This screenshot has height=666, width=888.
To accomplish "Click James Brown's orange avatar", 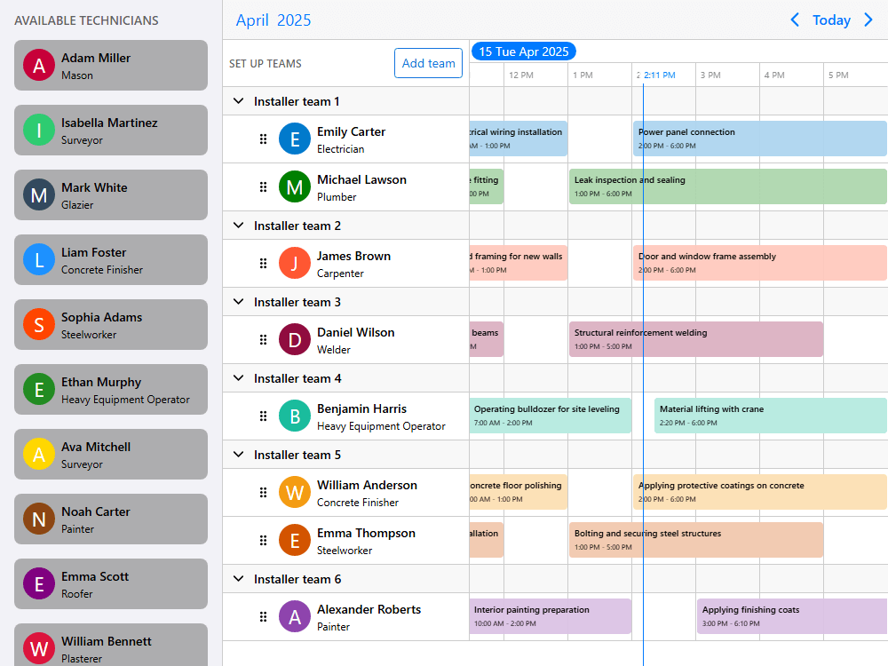I will 295,264.
